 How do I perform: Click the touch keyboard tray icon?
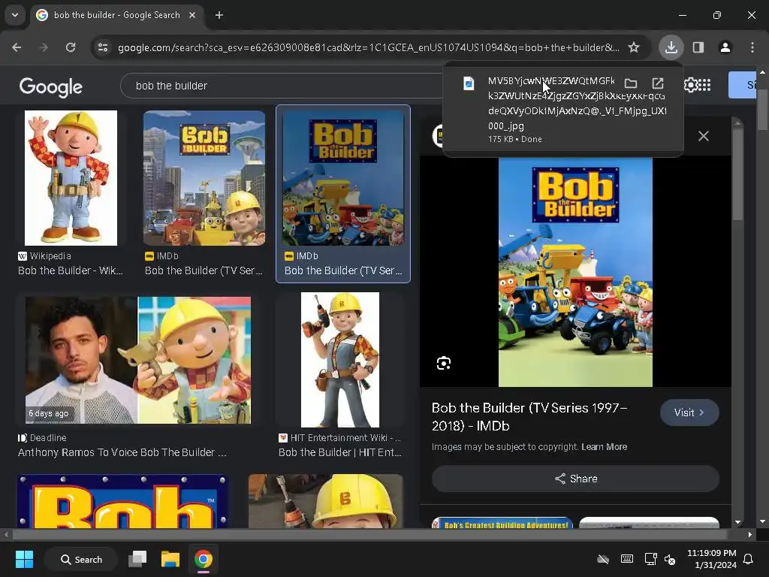627,559
